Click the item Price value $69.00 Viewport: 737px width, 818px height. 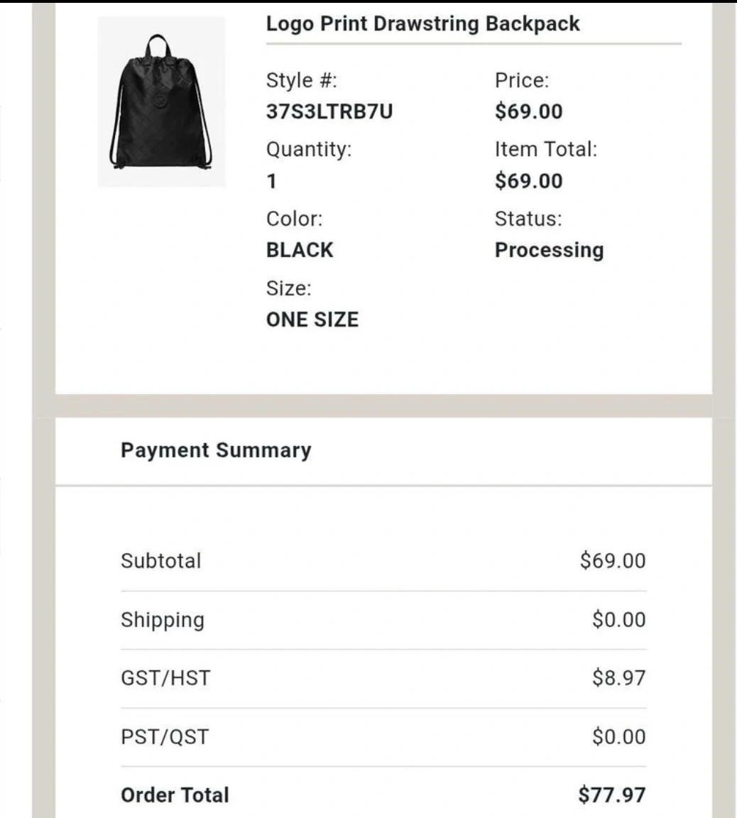(528, 111)
